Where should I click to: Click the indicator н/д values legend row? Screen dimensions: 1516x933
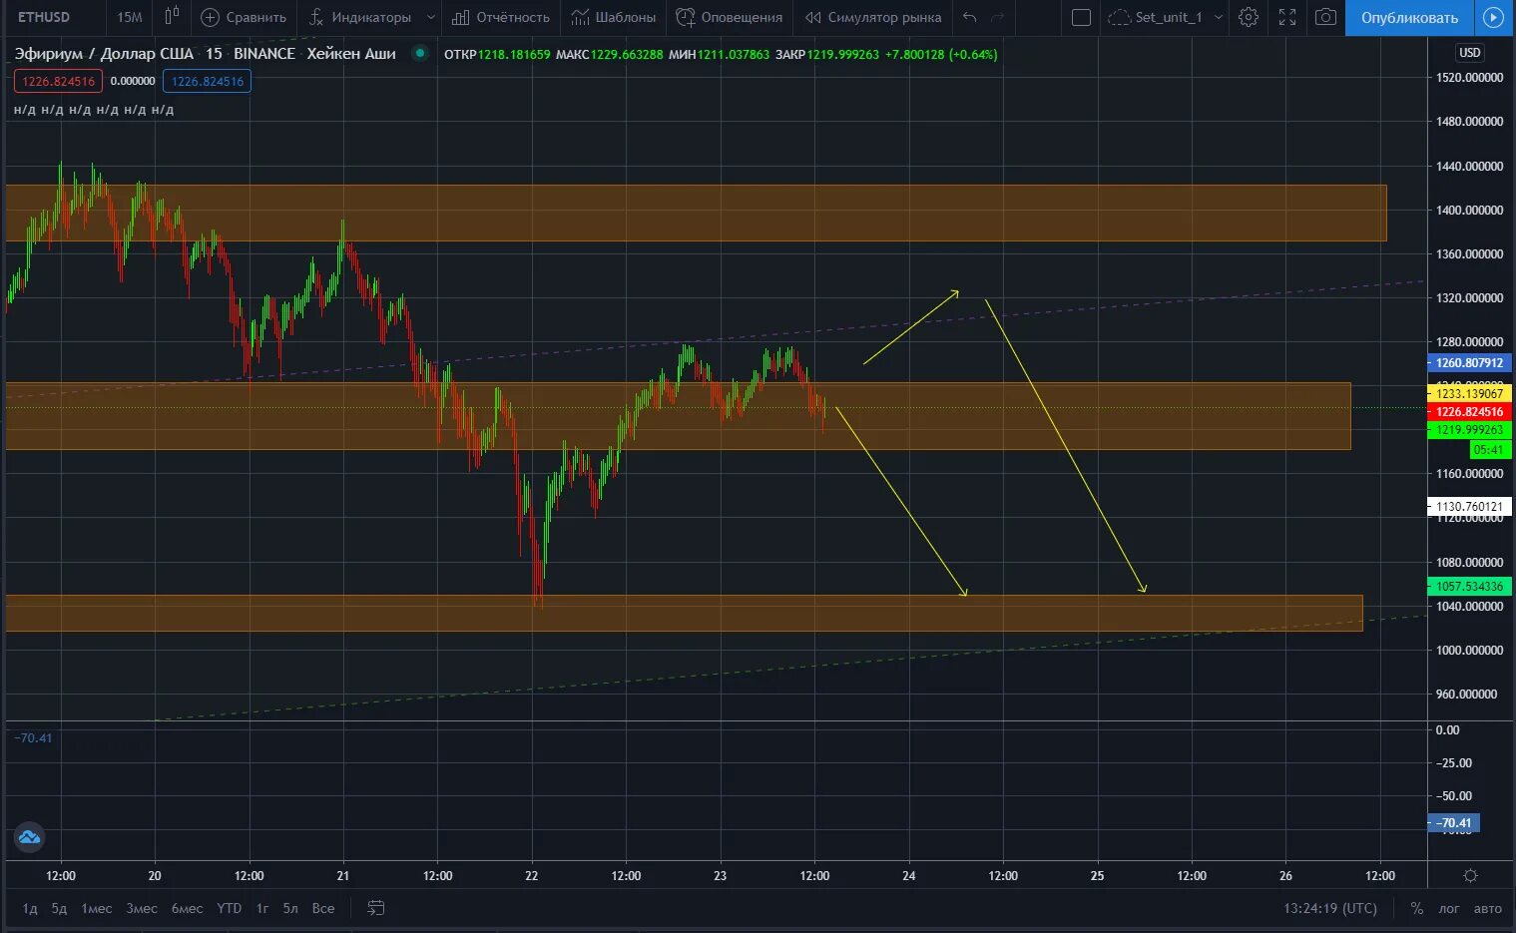pyautogui.click(x=94, y=110)
